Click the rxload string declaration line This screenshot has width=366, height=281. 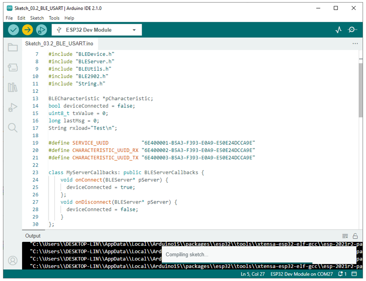coord(83,128)
